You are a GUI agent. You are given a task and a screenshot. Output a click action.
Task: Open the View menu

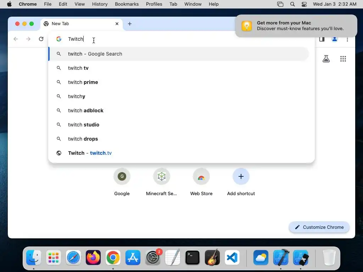coord(80,4)
